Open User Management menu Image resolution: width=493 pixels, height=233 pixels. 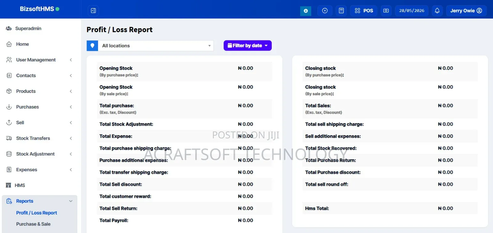pos(36,60)
